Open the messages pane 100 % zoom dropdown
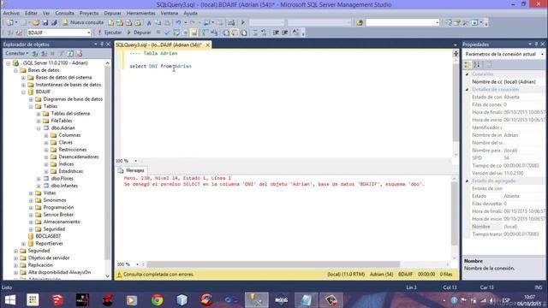 (x=137, y=264)
